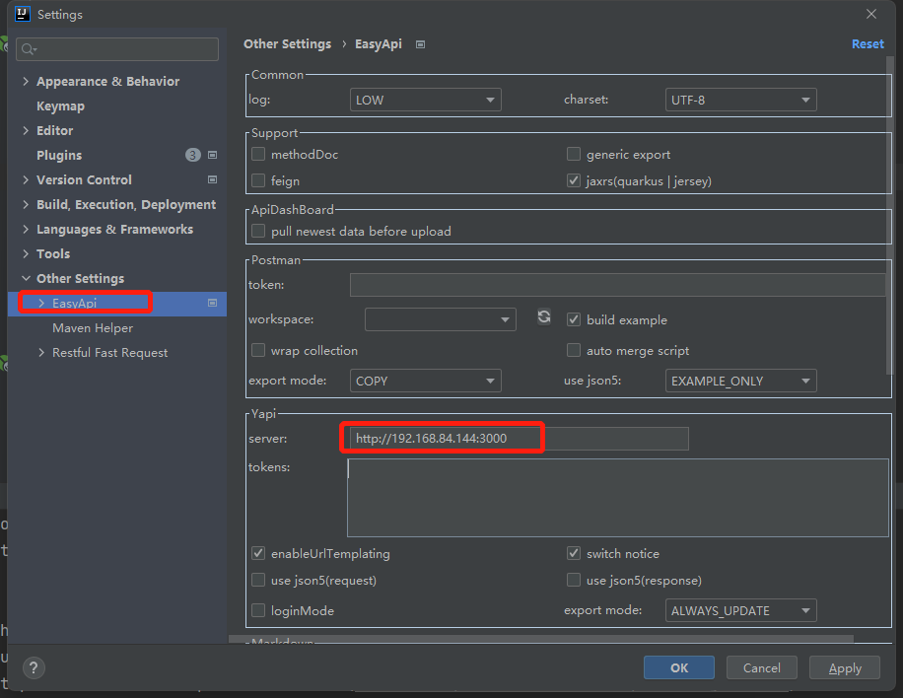Click the search magnifier icon in the settings search
903x698 pixels.
pyautogui.click(x=29, y=49)
